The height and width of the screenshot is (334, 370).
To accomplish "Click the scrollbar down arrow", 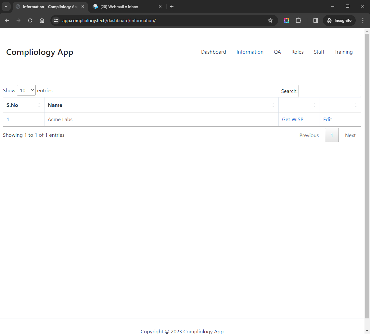I will point(367,331).
